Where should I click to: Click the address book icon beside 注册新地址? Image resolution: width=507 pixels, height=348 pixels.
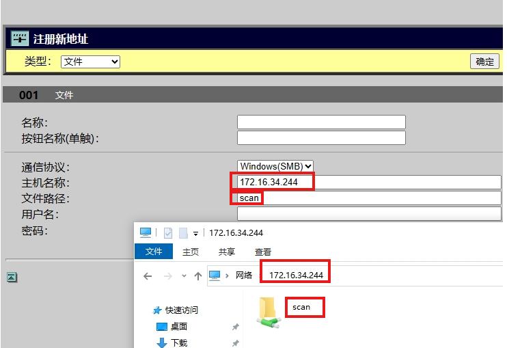click(x=20, y=38)
